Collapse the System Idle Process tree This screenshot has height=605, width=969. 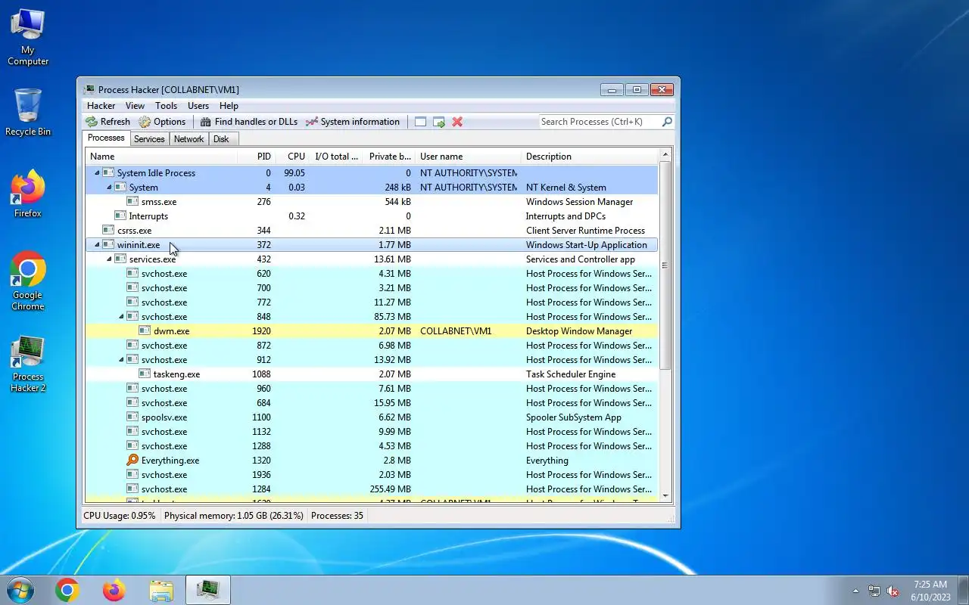coord(97,173)
